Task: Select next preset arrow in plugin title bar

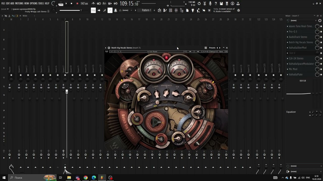Action: (x=220, y=48)
